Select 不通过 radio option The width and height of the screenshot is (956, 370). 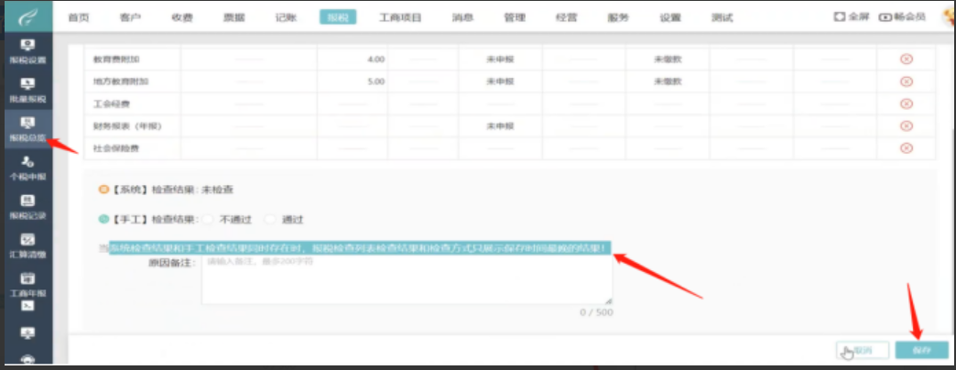(x=209, y=220)
